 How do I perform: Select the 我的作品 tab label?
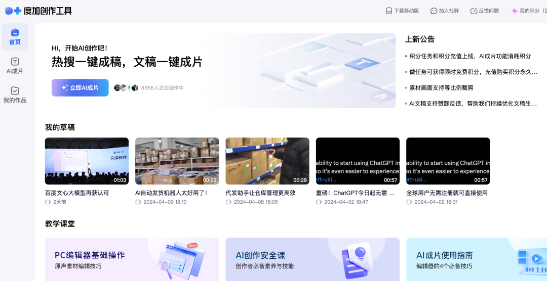(15, 100)
